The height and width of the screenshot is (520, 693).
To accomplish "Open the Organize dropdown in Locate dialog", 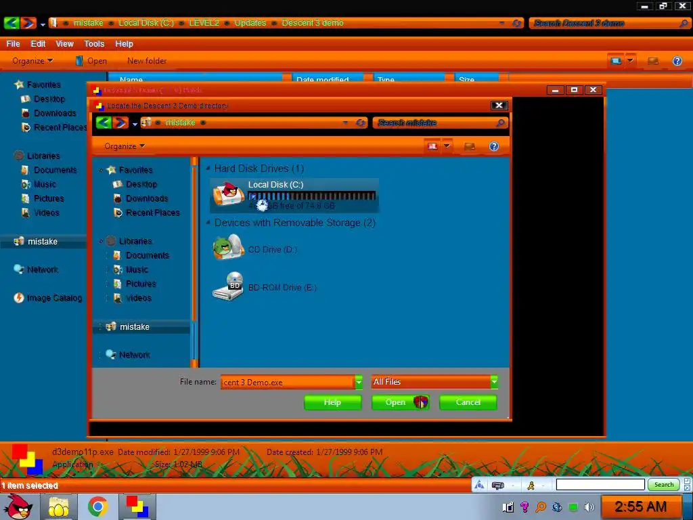I will pyautogui.click(x=125, y=146).
